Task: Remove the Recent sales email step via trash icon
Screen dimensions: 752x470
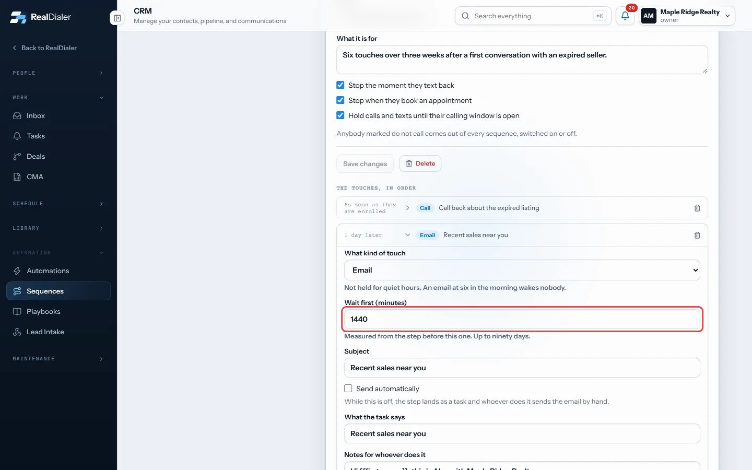Action: (697, 235)
